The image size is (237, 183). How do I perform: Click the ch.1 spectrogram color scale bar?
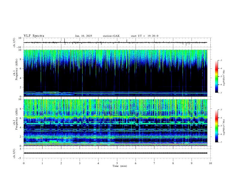click(x=216, y=77)
